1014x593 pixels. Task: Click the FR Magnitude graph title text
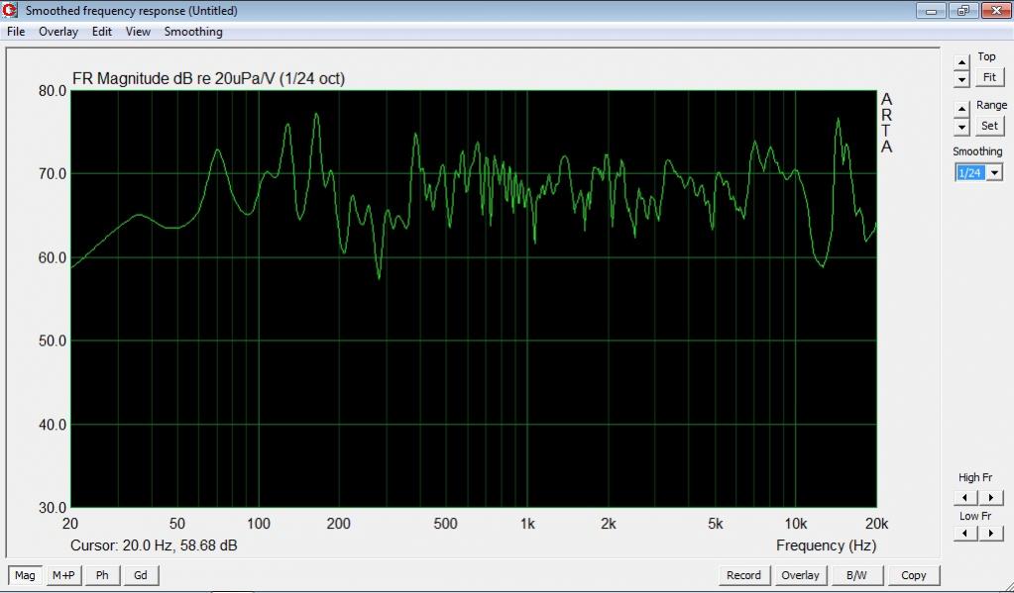tap(208, 79)
